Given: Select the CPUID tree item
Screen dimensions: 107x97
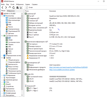Looking at the screenshot, I should 10,40.
